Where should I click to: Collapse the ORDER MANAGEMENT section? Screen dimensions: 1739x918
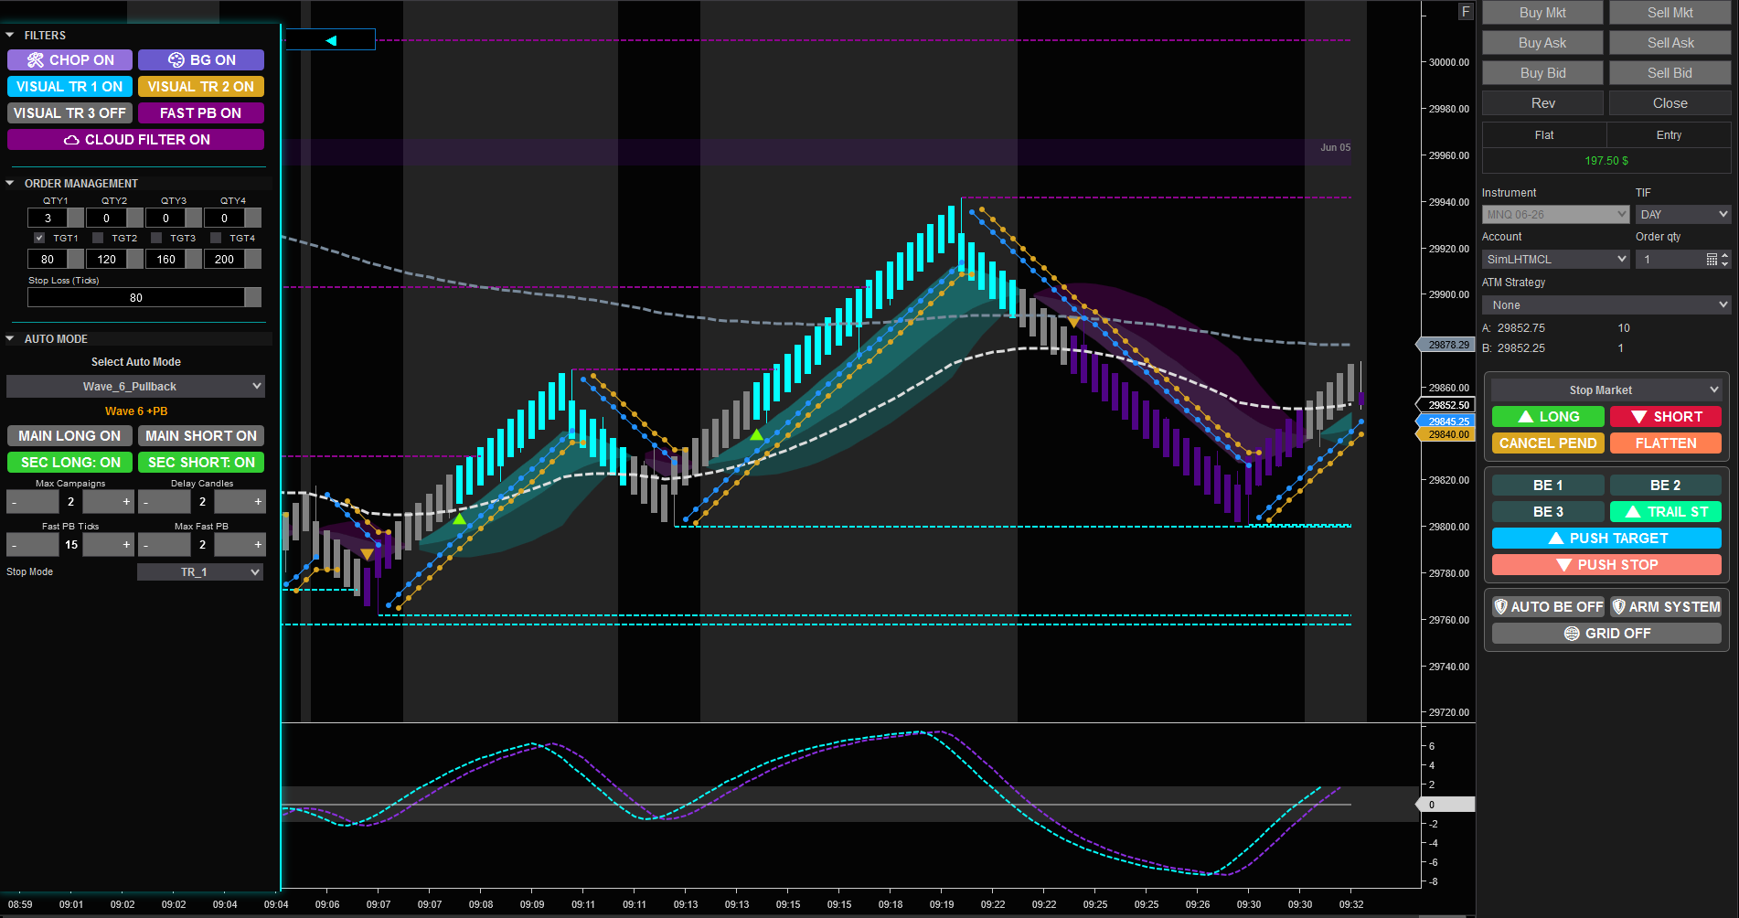pyautogui.click(x=10, y=184)
